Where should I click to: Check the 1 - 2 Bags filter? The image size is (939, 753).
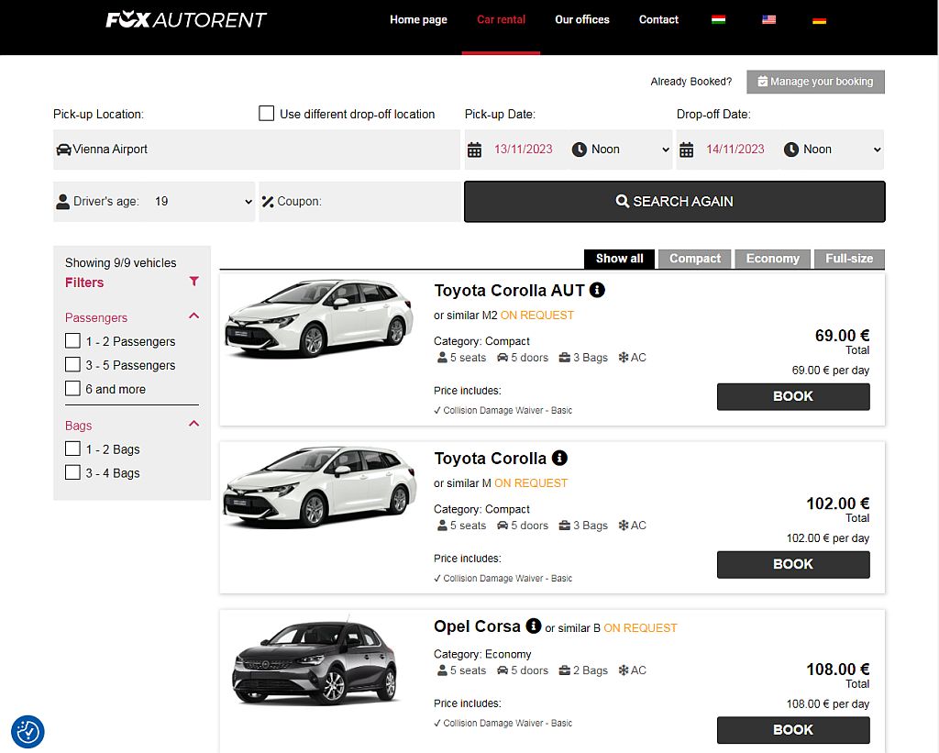(x=72, y=449)
